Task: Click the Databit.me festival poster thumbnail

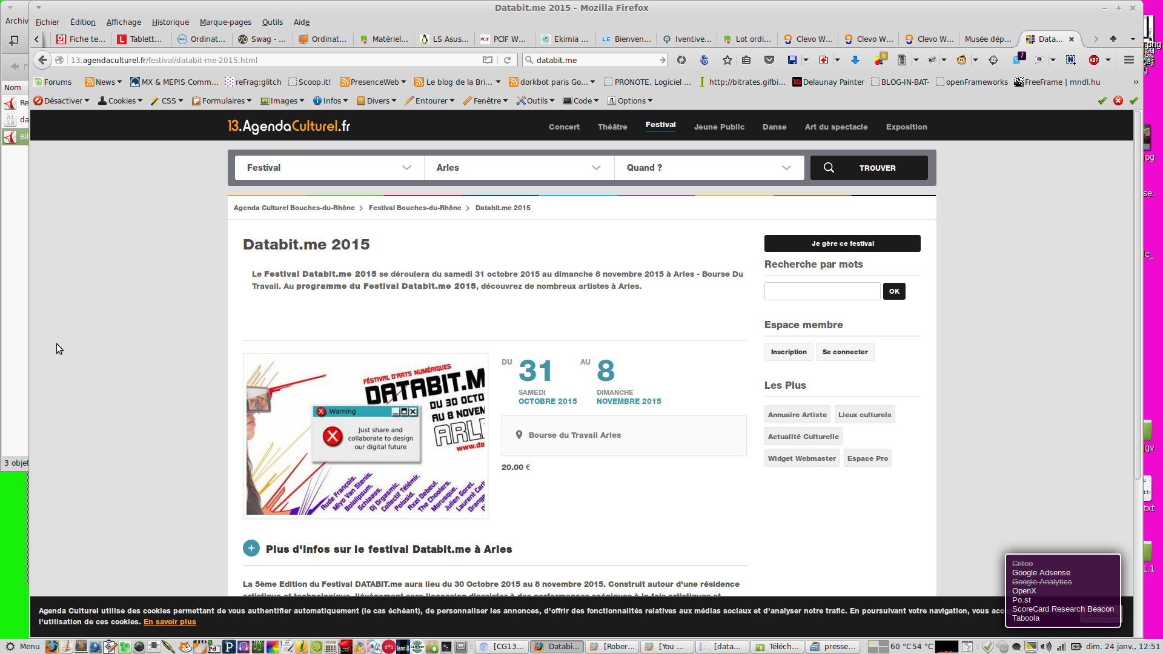Action: 365,436
